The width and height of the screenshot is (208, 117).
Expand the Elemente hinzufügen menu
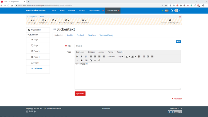click(x=66, y=21)
